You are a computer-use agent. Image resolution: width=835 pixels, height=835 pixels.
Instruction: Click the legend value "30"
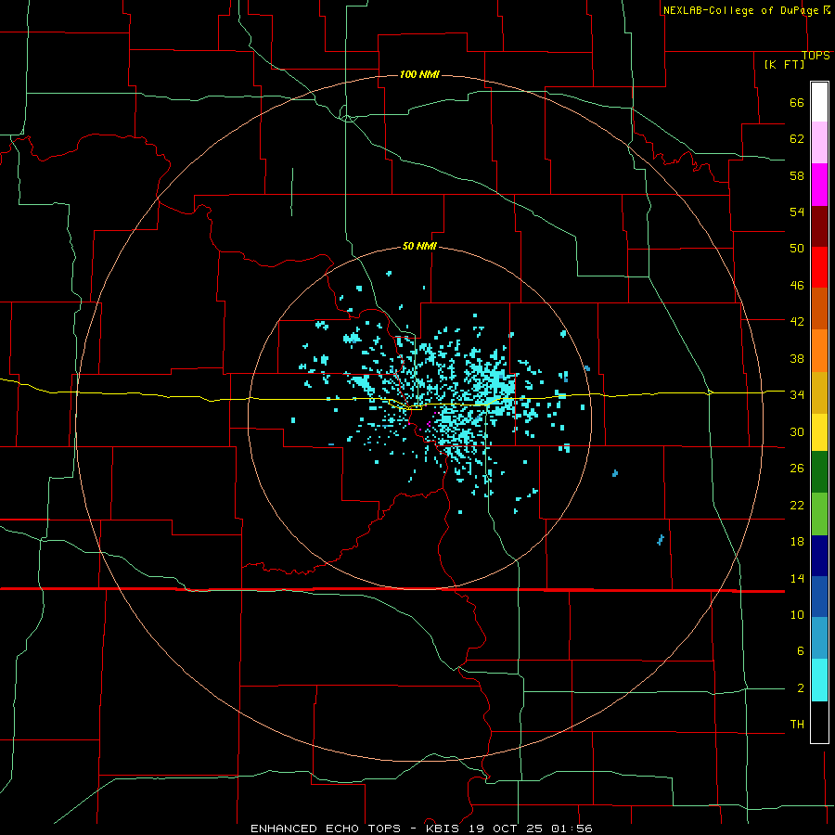[797, 431]
